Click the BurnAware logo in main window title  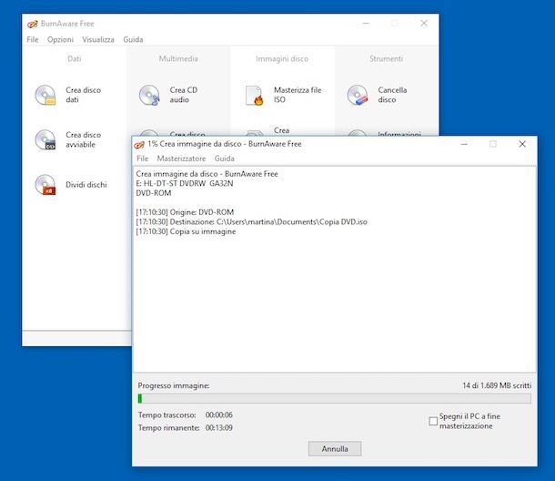pyautogui.click(x=32, y=24)
